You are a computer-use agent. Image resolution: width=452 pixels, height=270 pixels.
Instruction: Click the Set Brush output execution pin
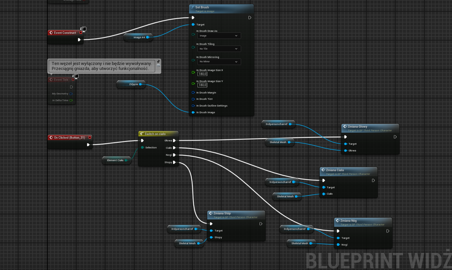point(250,18)
